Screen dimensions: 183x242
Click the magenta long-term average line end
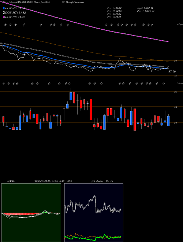coord(168,41)
